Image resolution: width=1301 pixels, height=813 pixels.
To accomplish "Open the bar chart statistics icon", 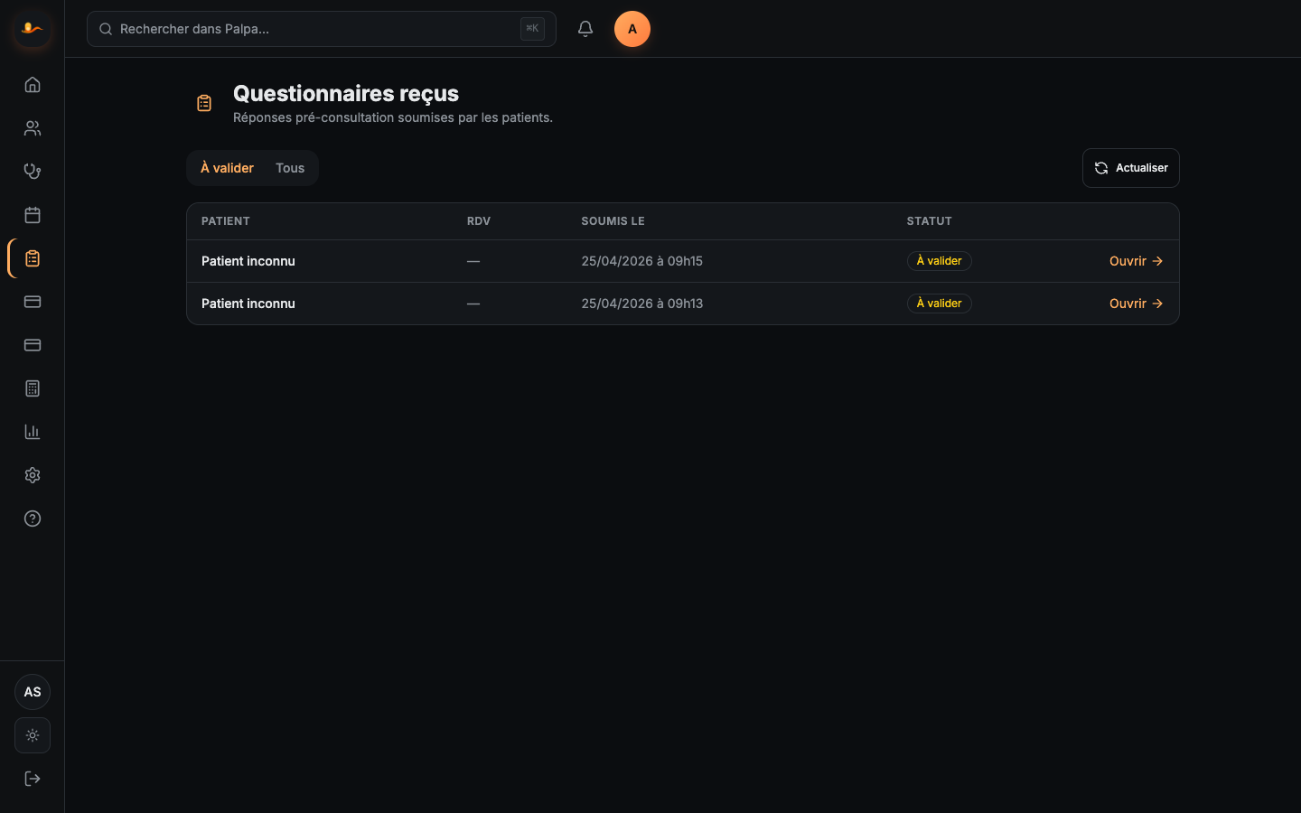I will click(33, 432).
